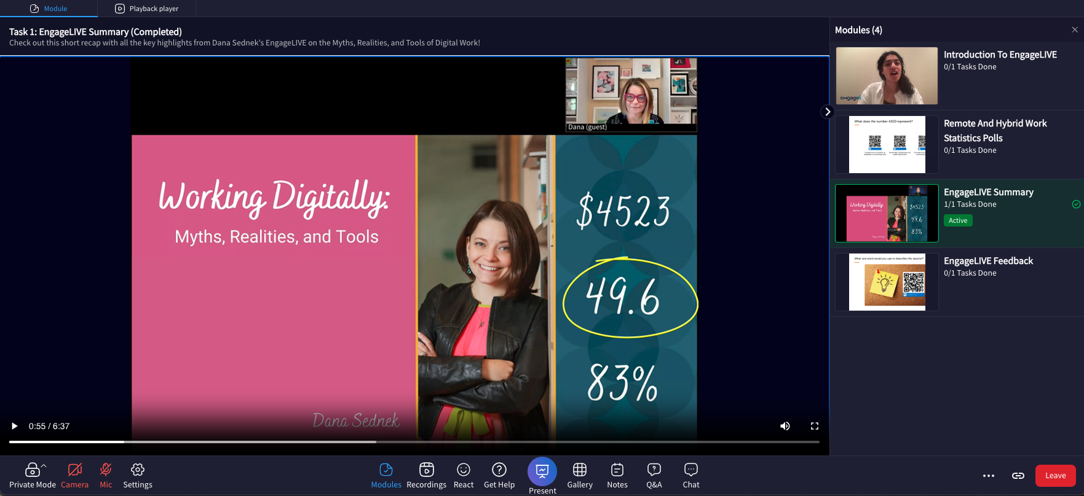This screenshot has height=496, width=1084.
Task: Click Remote And Hybrid Work Statistics Polls title
Action: tap(995, 131)
